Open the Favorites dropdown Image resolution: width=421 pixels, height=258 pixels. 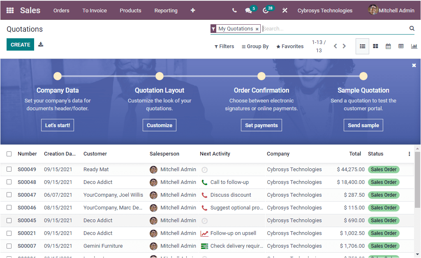click(289, 46)
